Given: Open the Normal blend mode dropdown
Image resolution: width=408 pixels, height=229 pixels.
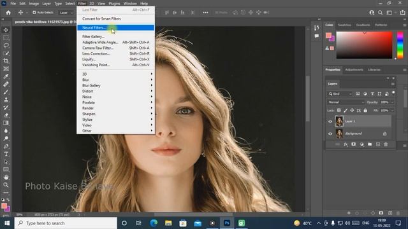Looking at the screenshot, I should point(346,102).
